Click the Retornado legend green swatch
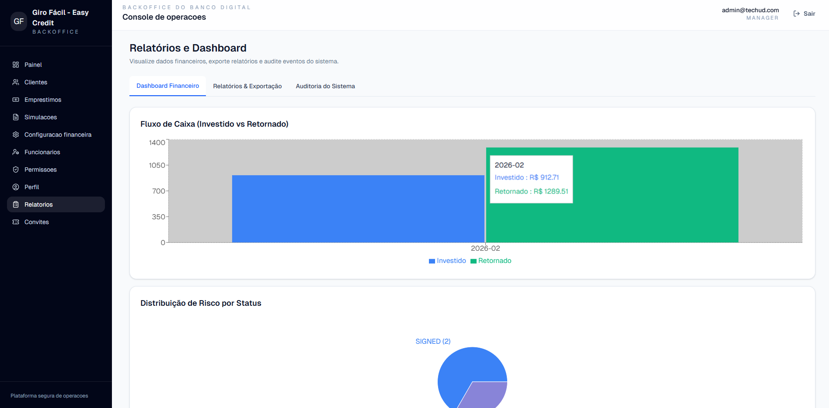 click(x=473, y=261)
